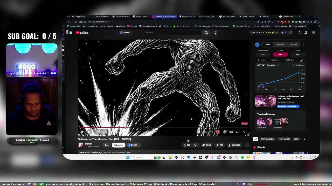The width and height of the screenshot is (332, 186).
Task: Switch to the AI Coach tab
Action: pyautogui.click(x=294, y=45)
